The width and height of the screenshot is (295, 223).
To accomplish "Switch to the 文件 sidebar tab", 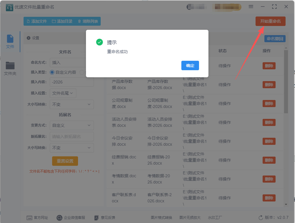I will (x=10, y=42).
